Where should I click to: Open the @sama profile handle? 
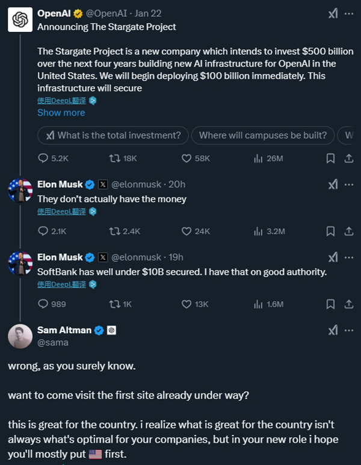pyautogui.click(x=53, y=342)
